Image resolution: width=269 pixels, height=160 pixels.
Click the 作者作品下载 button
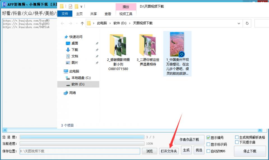click(189, 140)
